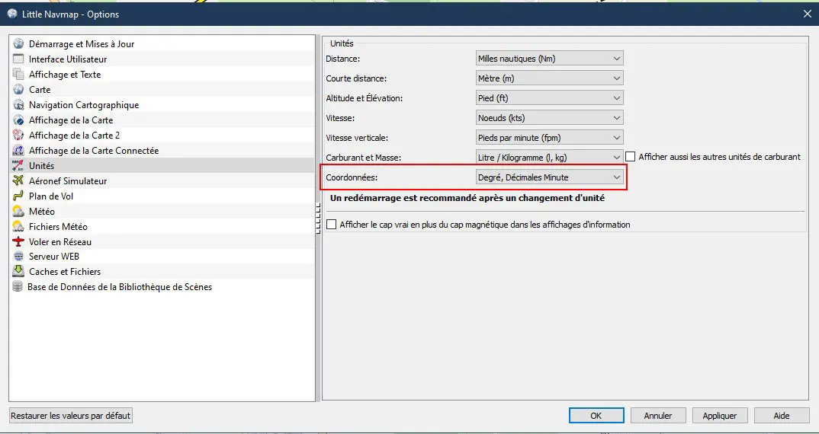The width and height of the screenshot is (819, 434).
Task: Click the Voler en Réseau red plane icon
Action: pos(19,241)
